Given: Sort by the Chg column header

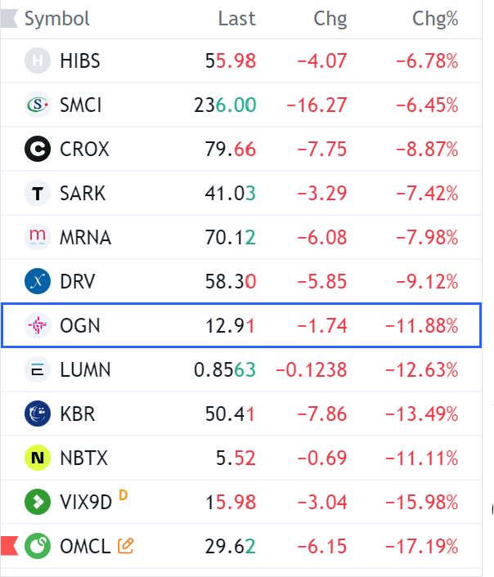Looking at the screenshot, I should click(330, 19).
